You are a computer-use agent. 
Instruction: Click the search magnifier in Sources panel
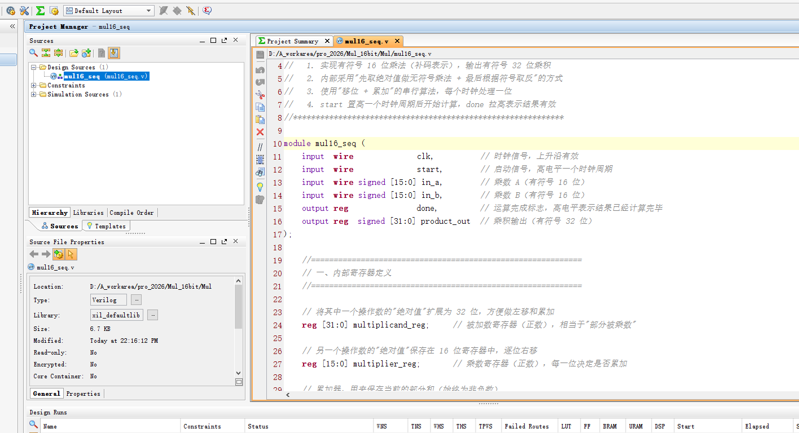point(34,53)
